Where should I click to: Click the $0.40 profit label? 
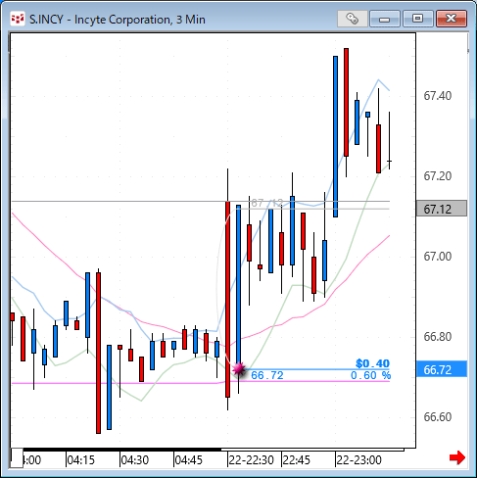click(x=372, y=363)
